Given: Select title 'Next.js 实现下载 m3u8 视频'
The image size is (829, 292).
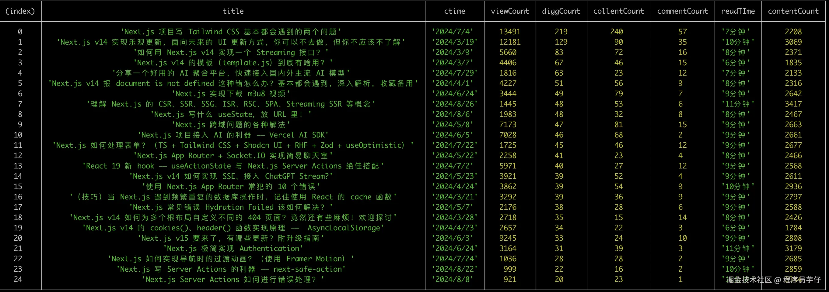Looking at the screenshot, I should click(x=231, y=94).
